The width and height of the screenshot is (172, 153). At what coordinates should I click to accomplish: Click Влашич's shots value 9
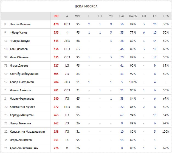[x=111, y=24]
